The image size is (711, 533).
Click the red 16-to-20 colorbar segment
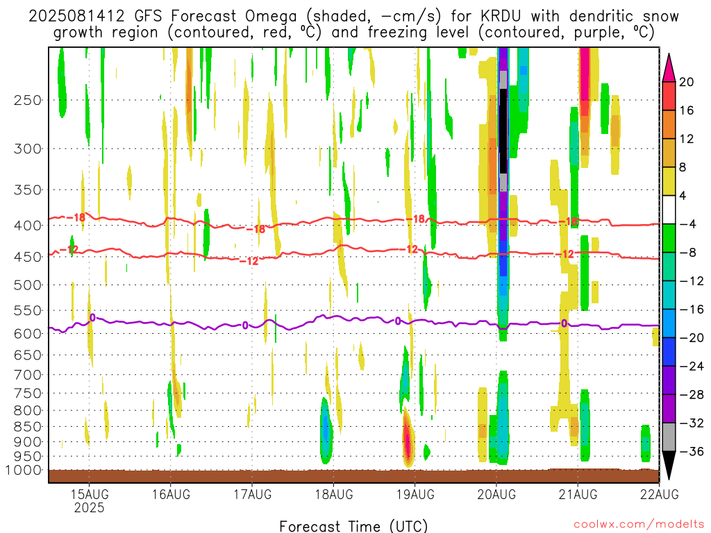(x=669, y=96)
